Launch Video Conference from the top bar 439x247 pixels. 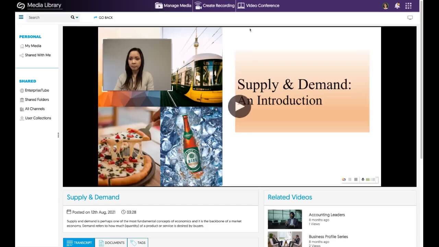(x=258, y=5)
